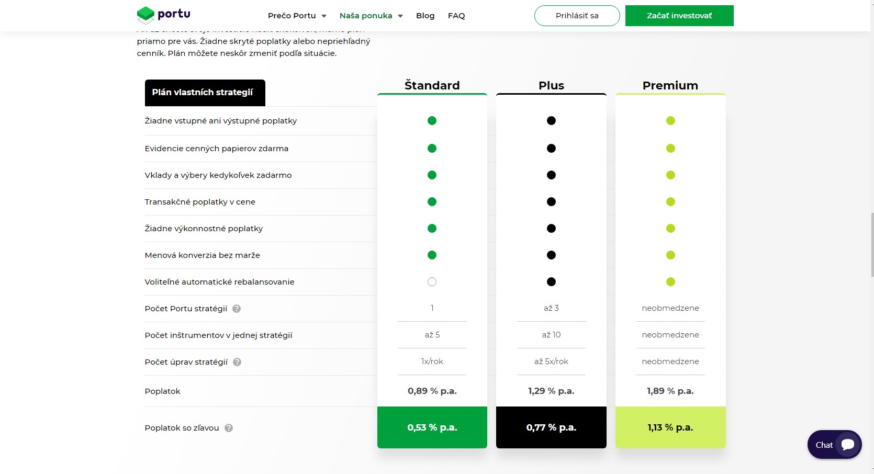The height and width of the screenshot is (474, 874).
Task: Click Štandard dot for Žiadne vstupné ani výstupné poplatky
Action: (x=432, y=121)
